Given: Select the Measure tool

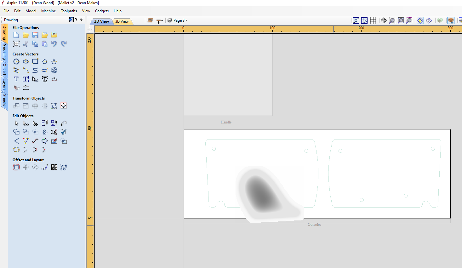Looking at the screenshot, I should click(63, 123).
